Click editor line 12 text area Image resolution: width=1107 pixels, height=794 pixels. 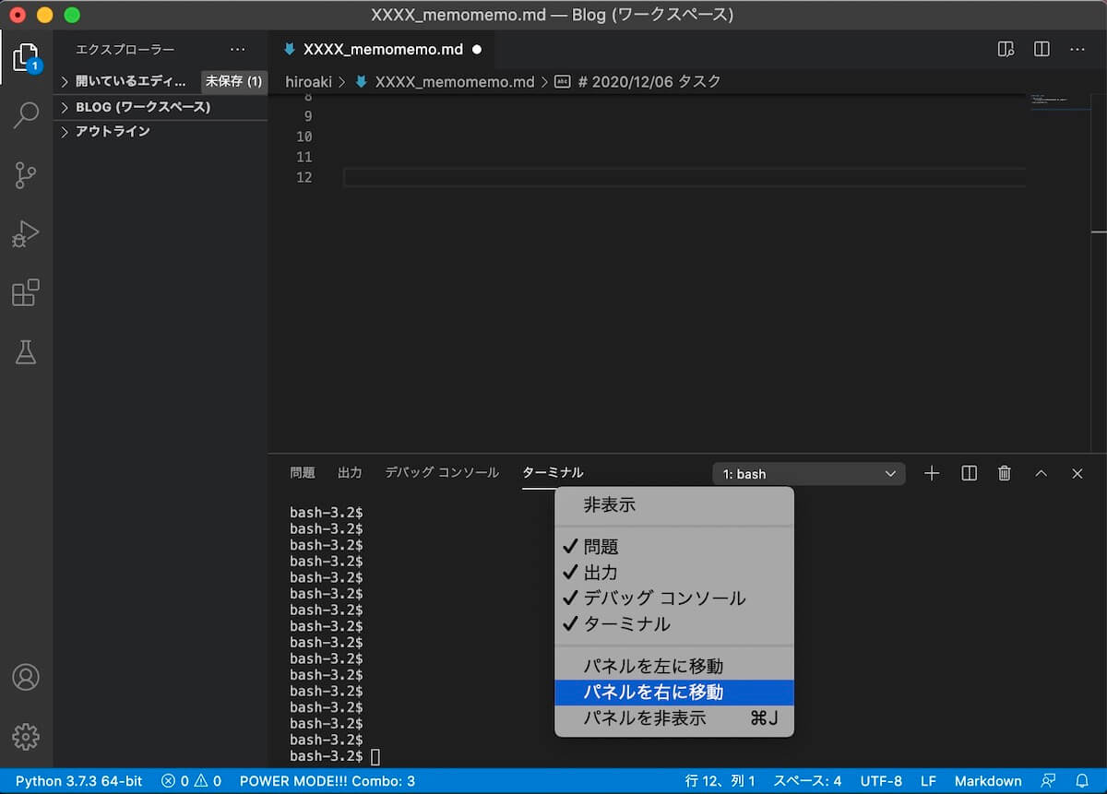click(x=684, y=177)
